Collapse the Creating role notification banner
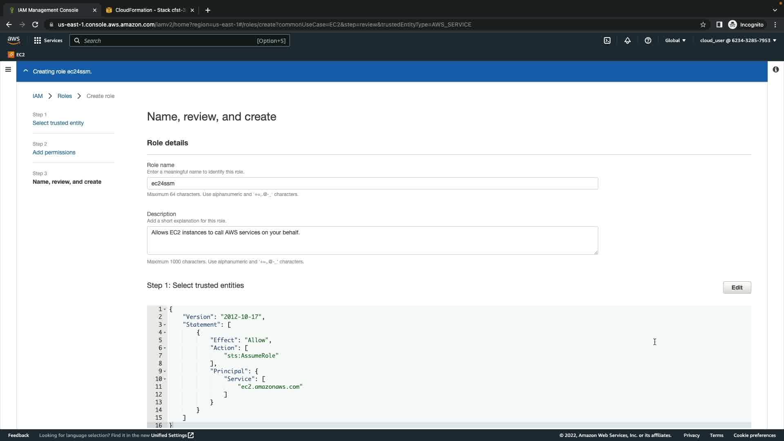The image size is (784, 441). click(26, 71)
